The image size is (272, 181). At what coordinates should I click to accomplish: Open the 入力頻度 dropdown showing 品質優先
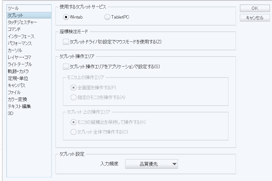[152, 164]
